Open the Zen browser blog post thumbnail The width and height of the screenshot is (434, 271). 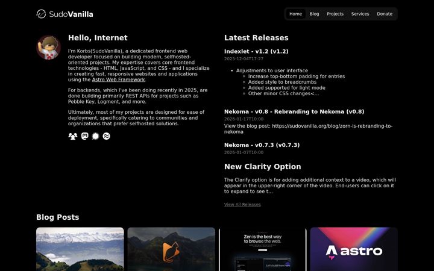click(263, 249)
